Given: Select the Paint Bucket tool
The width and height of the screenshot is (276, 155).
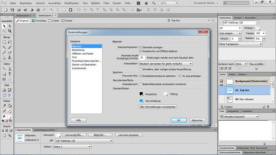Looking at the screenshot, I should [x=10, y=106].
